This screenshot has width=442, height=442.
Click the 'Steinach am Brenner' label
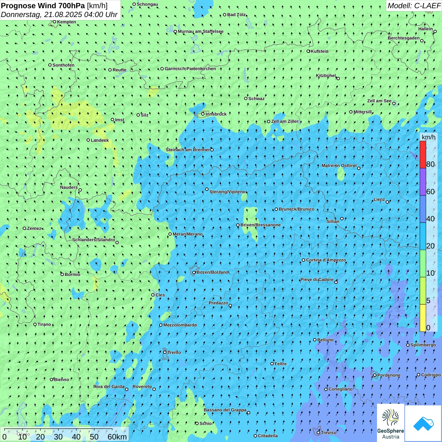[x=188, y=150]
